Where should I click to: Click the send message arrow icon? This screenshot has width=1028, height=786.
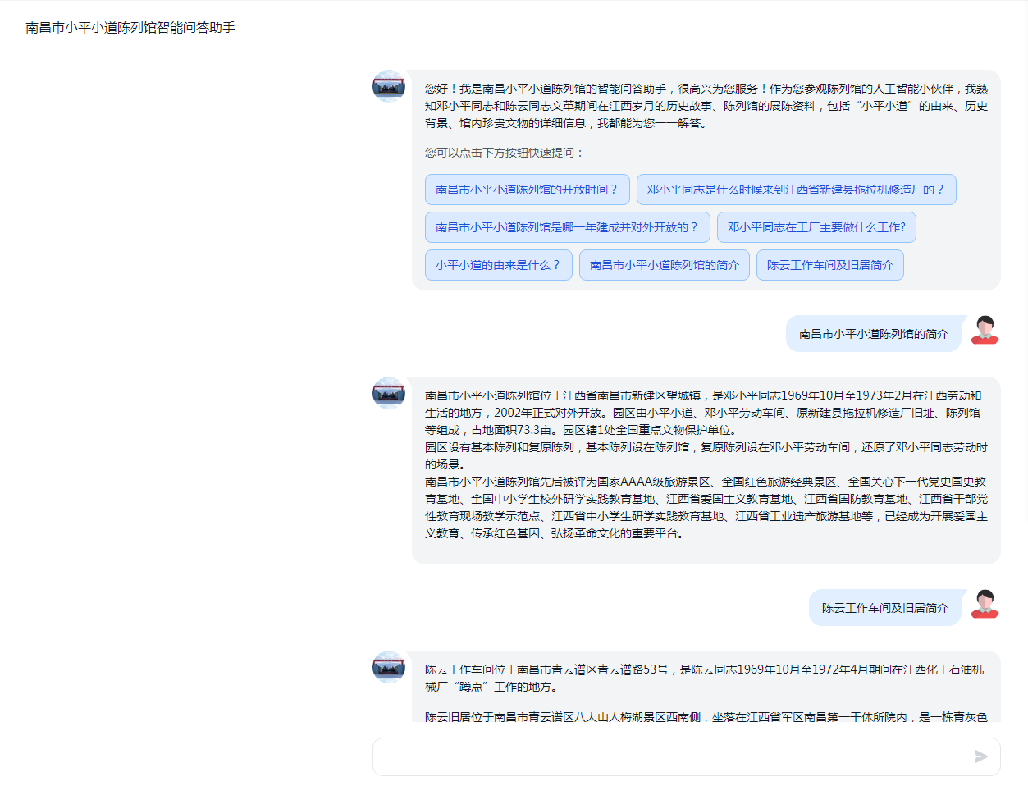click(980, 756)
